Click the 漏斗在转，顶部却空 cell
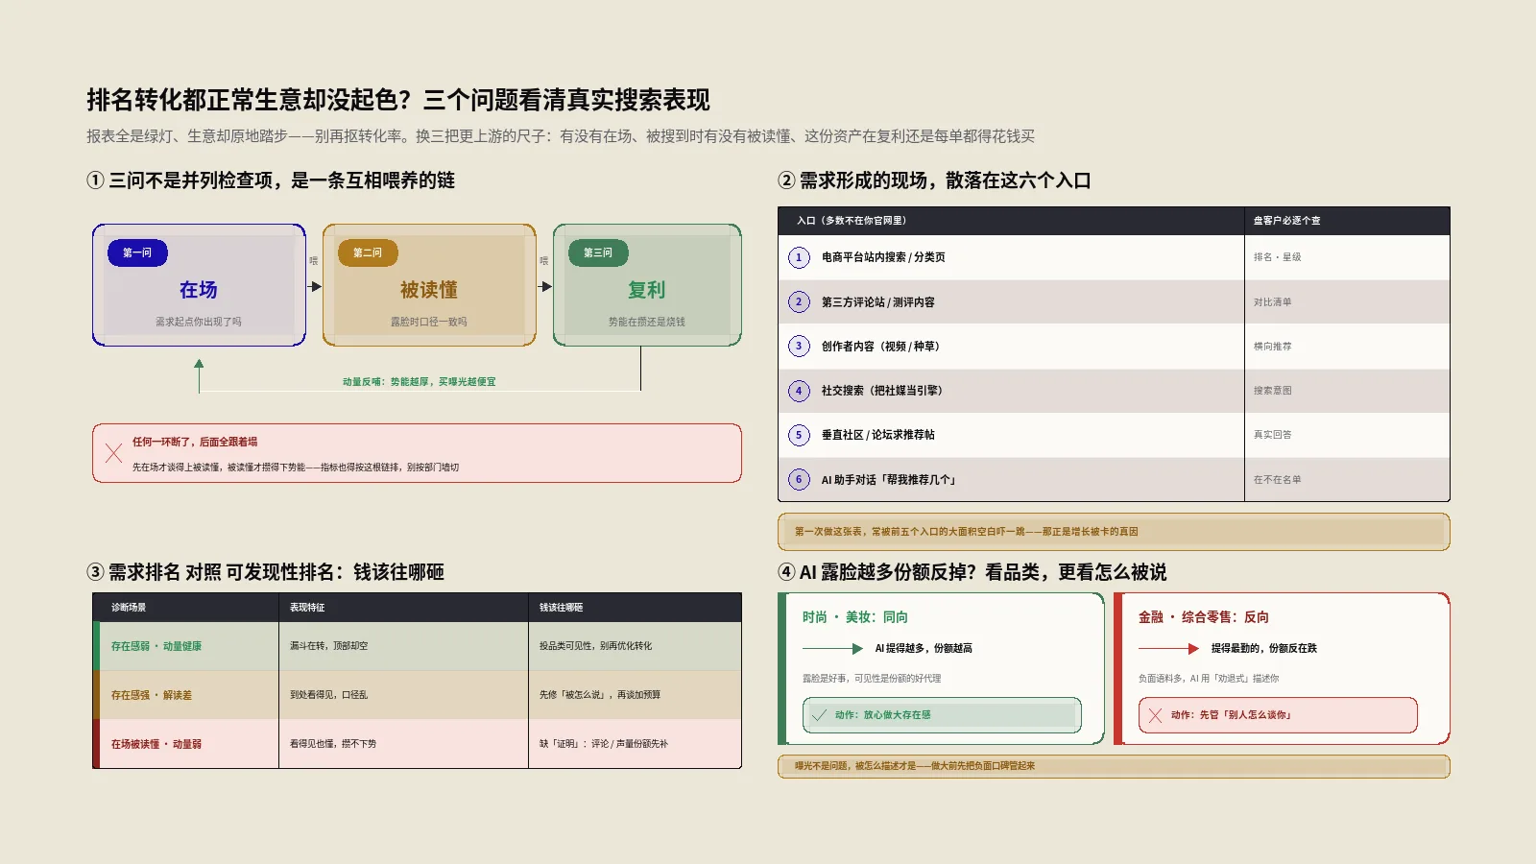Image resolution: width=1536 pixels, height=864 pixels. pos(329,646)
